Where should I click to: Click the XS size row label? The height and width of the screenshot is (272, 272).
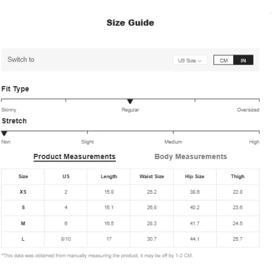pos(23,192)
